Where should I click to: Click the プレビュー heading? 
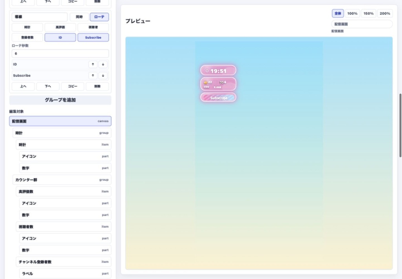[x=138, y=21]
